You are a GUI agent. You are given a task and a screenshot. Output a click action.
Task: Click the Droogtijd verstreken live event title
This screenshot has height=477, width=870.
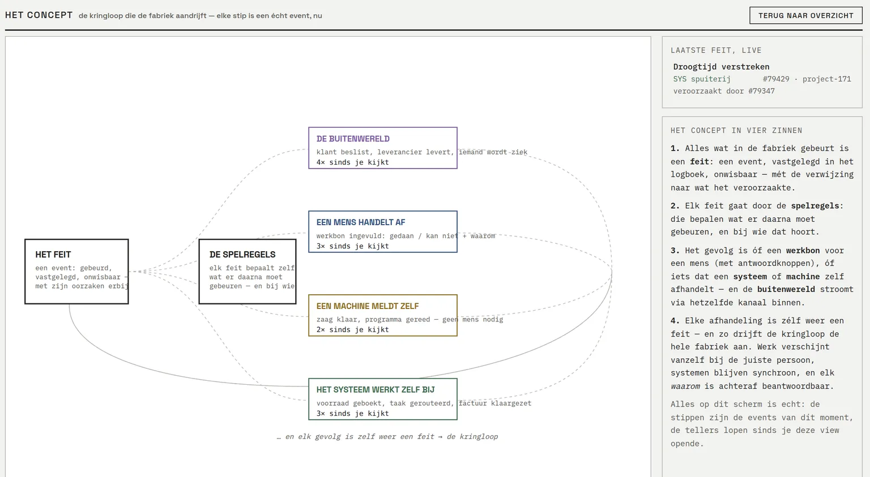721,67
